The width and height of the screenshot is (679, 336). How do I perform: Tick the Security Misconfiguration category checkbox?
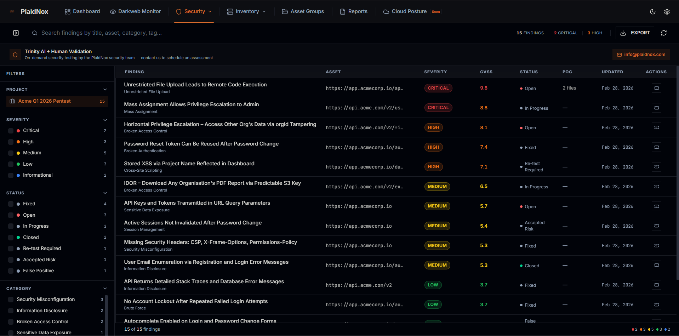pyautogui.click(x=11, y=300)
